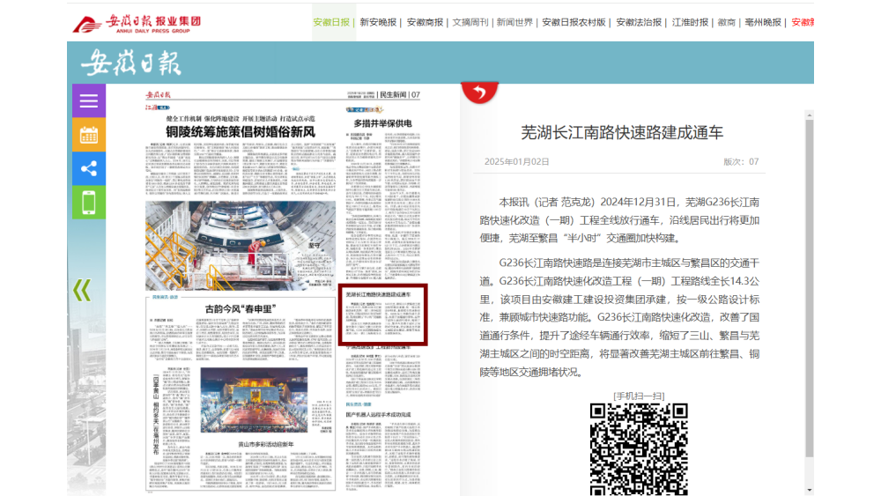Go to previous page with left chevrons
881x496 pixels.
[x=82, y=290]
